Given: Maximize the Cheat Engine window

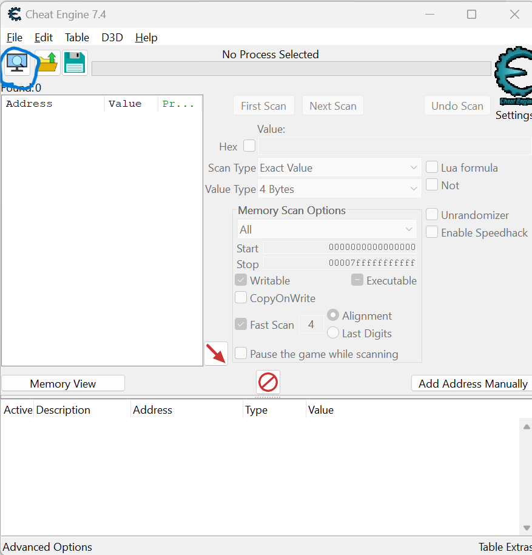Looking at the screenshot, I should tap(471, 14).
